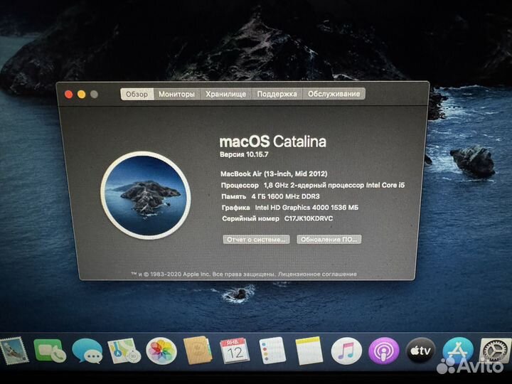Open the Notes app in the Dock
The image size is (512, 384).
pos(309,351)
